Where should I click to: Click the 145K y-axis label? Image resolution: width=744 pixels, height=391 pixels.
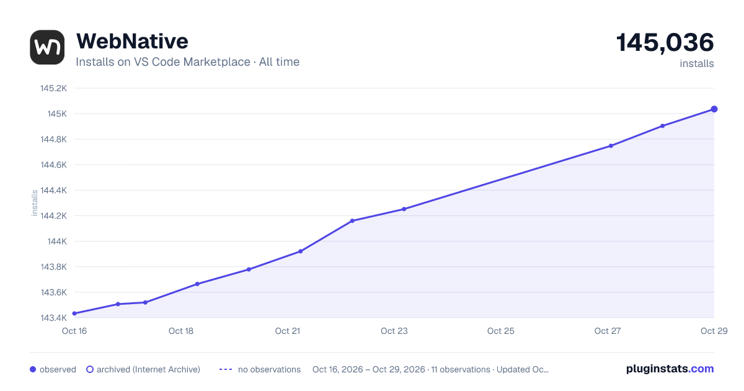57,114
